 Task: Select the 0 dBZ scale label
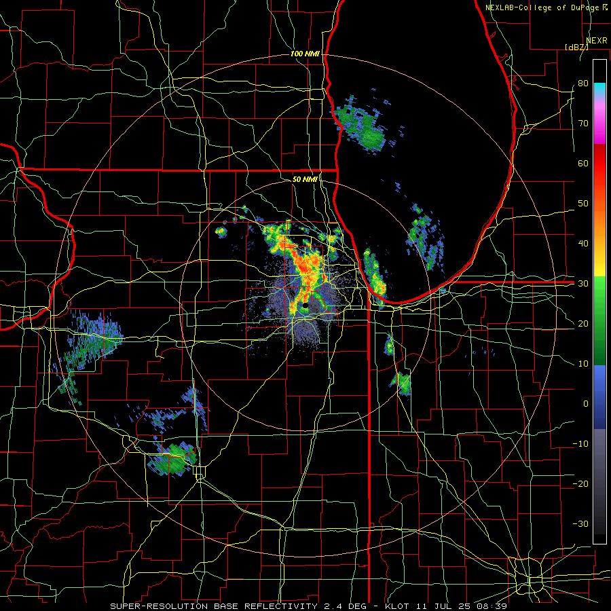coord(586,404)
